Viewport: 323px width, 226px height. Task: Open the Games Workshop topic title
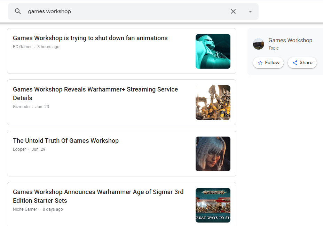pos(290,40)
